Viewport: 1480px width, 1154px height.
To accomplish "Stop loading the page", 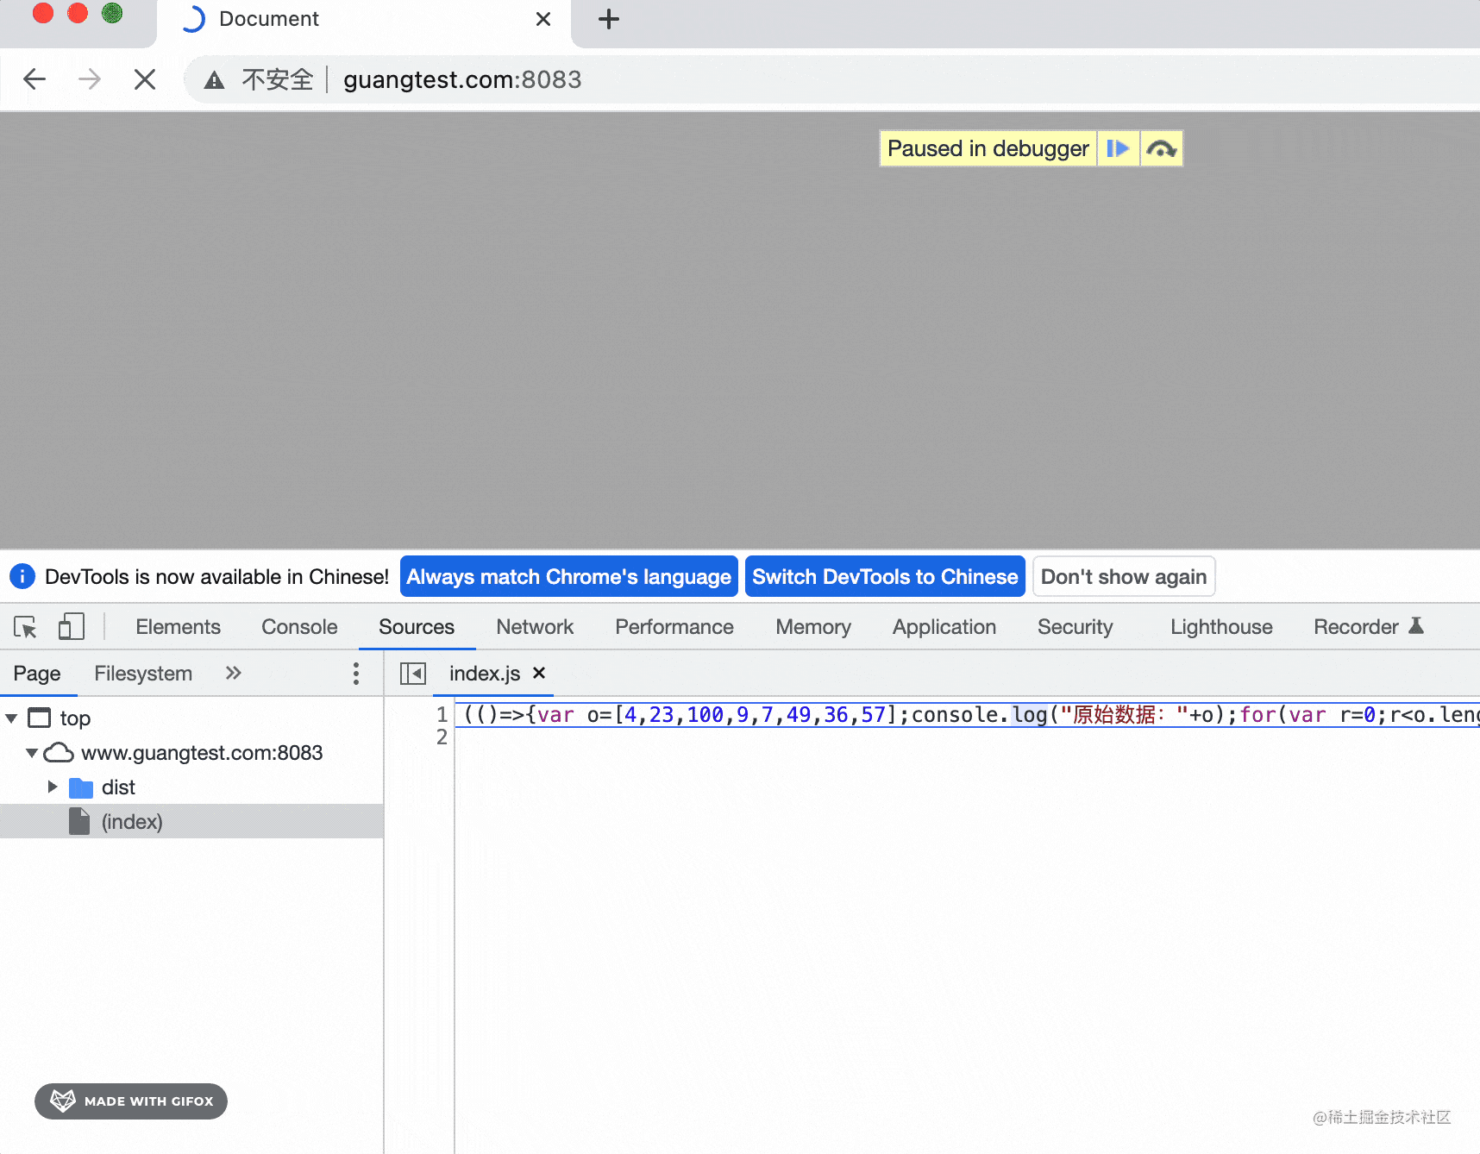I will point(145,79).
